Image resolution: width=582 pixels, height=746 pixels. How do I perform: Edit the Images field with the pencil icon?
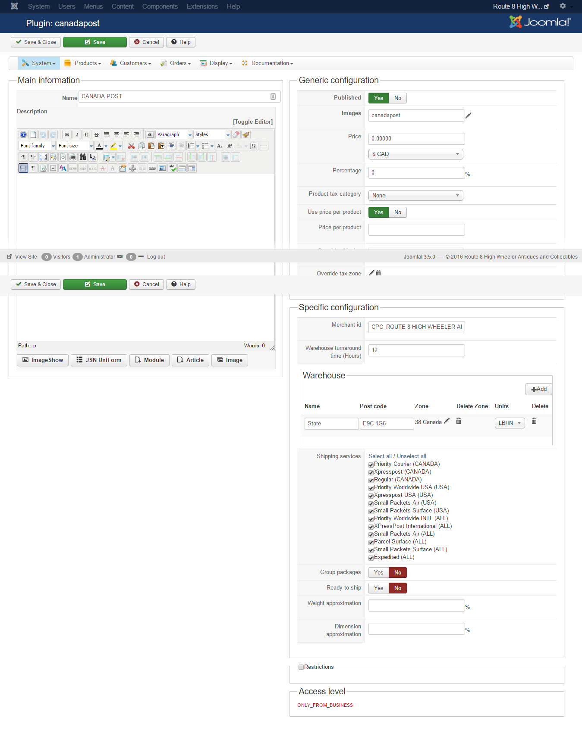468,115
